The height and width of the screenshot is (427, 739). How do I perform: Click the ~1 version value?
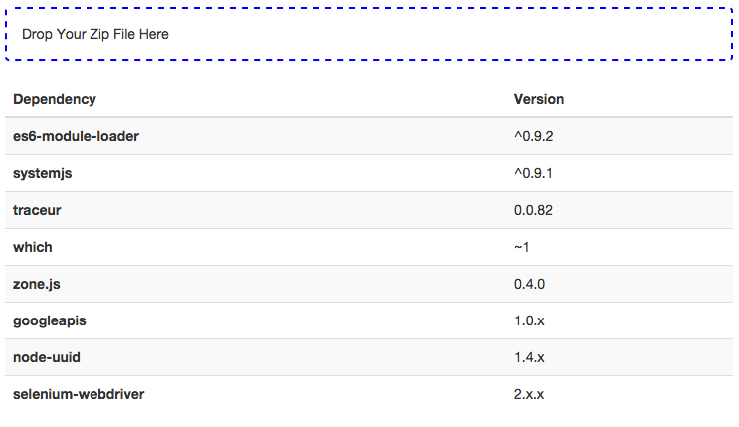tap(522, 247)
